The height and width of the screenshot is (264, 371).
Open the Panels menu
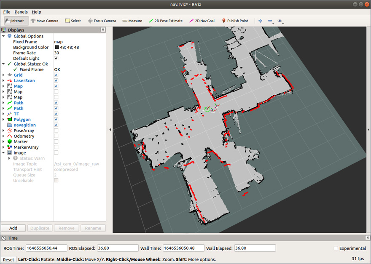click(x=21, y=12)
